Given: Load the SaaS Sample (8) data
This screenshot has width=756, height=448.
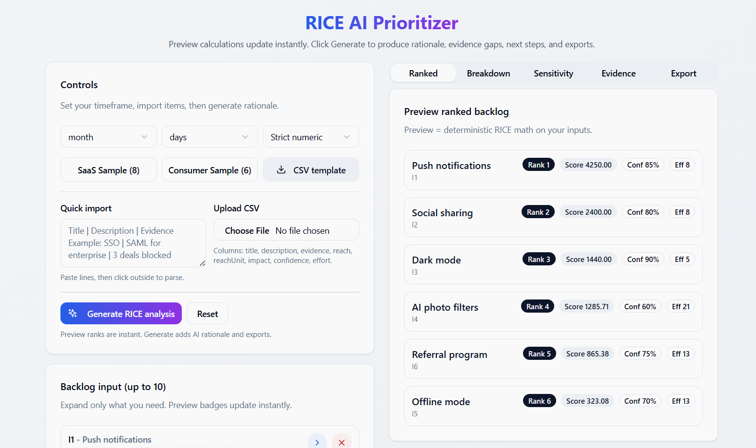Looking at the screenshot, I should click(x=108, y=170).
